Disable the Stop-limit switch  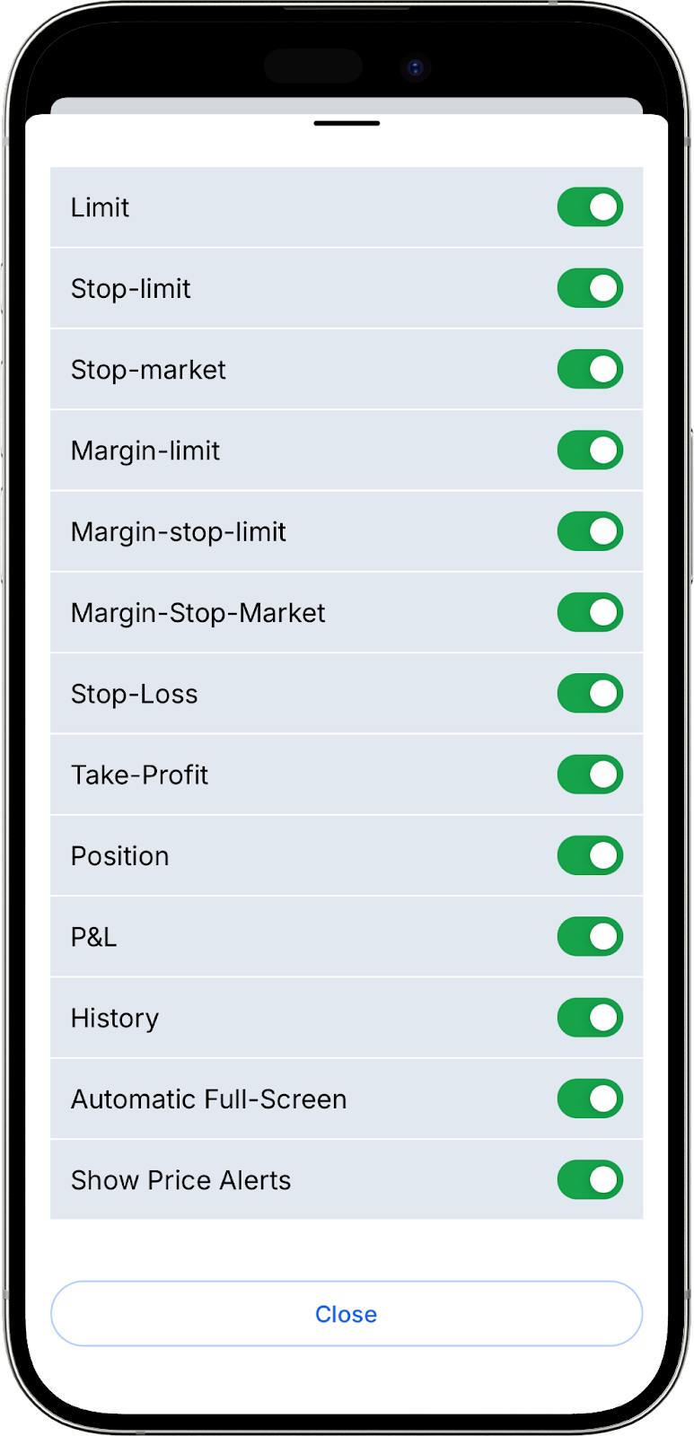pyautogui.click(x=590, y=288)
